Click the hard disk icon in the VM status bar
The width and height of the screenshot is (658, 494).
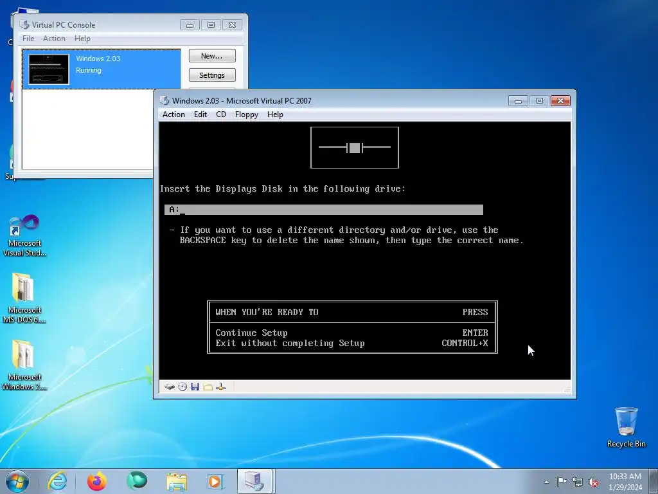[169, 387]
